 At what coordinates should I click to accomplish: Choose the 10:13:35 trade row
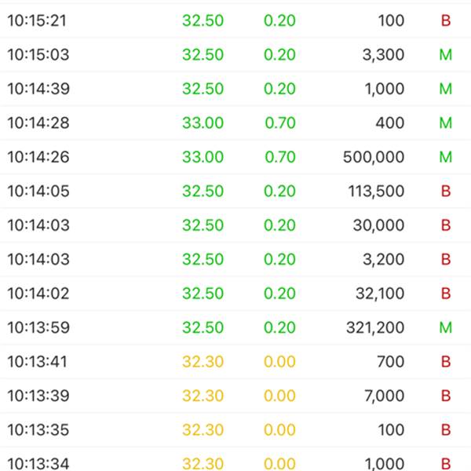(235, 429)
